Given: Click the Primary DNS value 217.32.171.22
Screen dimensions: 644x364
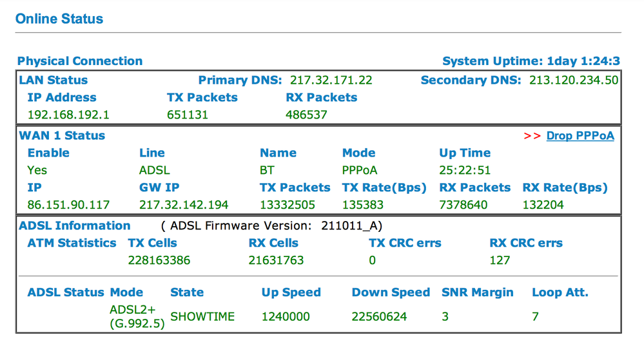Looking at the screenshot, I should [x=331, y=80].
